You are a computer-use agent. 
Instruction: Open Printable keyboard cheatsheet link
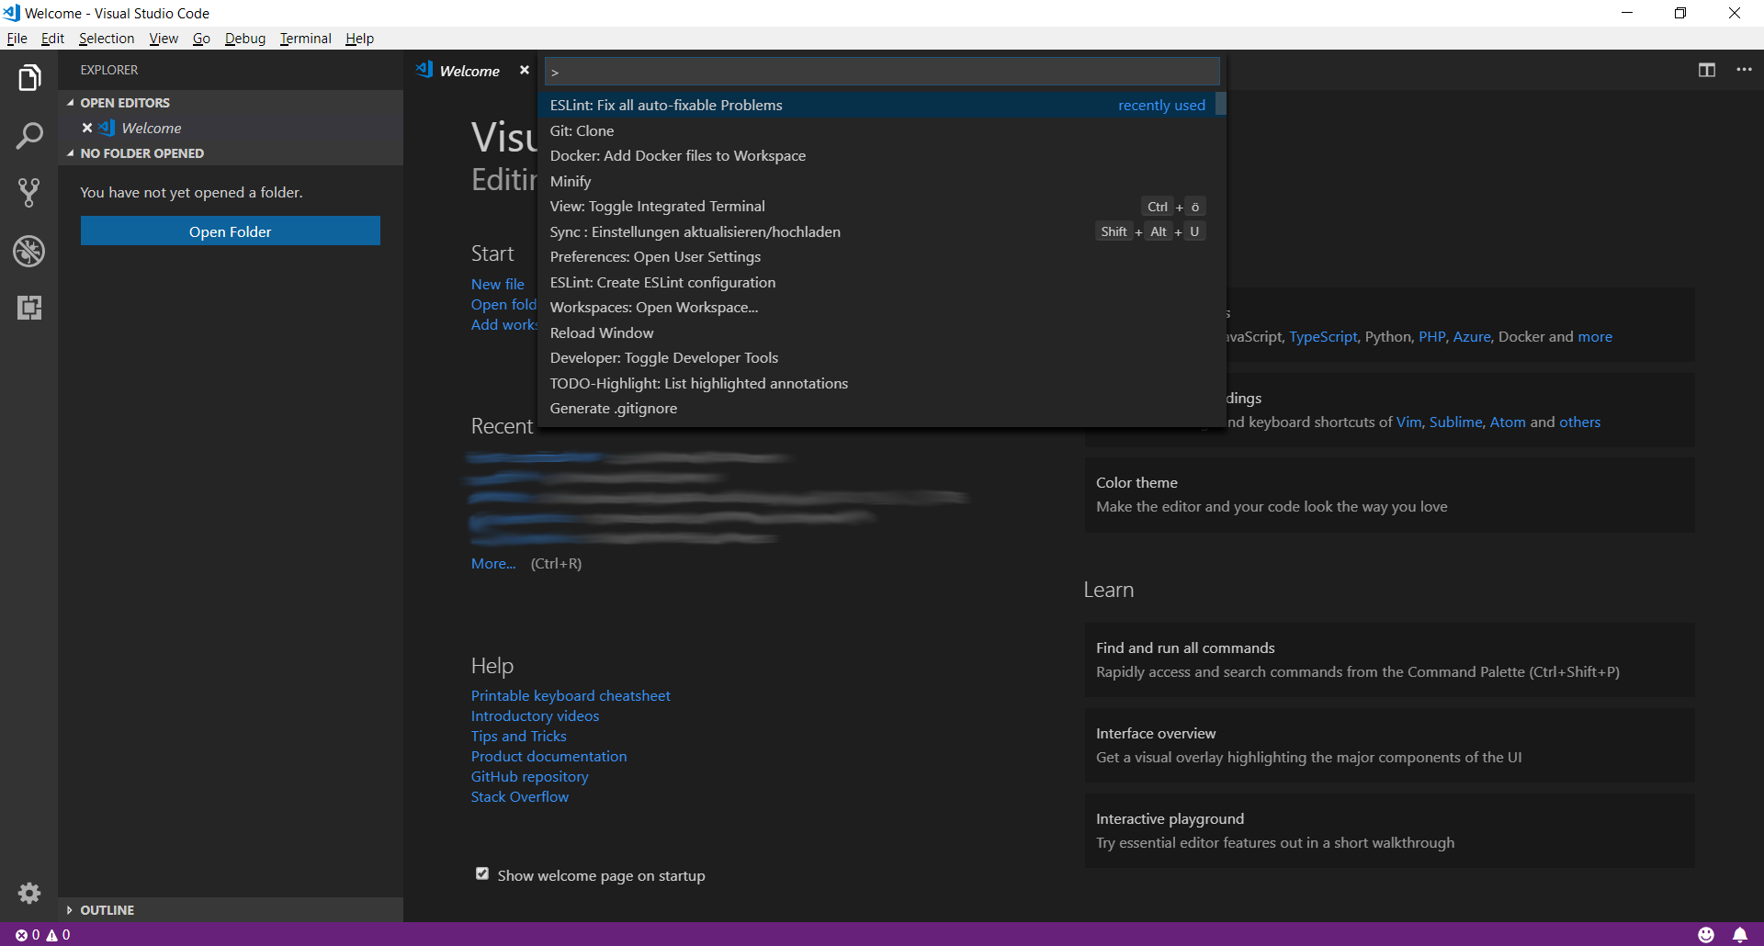click(x=571, y=696)
